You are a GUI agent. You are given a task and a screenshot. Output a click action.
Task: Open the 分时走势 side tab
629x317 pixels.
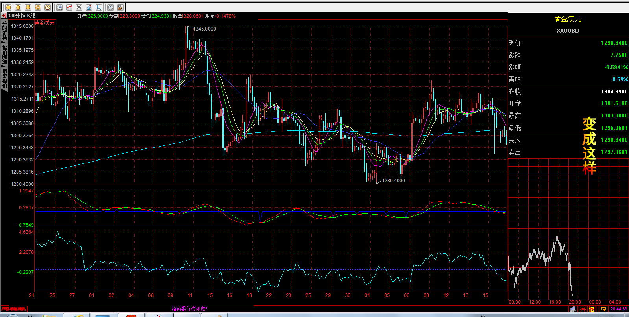coord(4,31)
